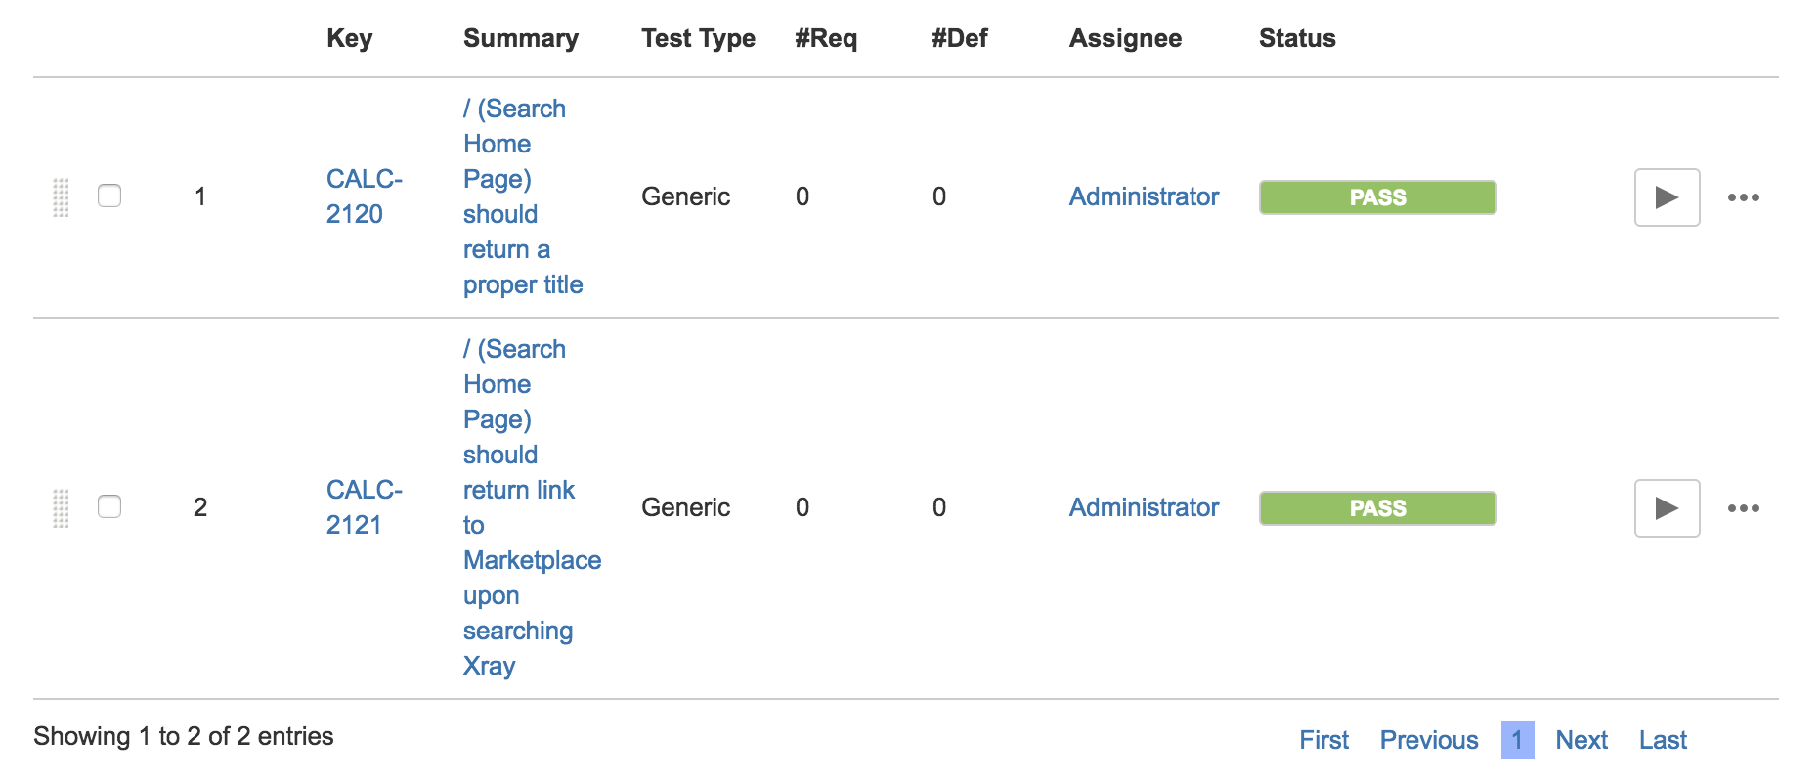
Task: Run test CALC-2120 with play button
Action: tap(1667, 197)
